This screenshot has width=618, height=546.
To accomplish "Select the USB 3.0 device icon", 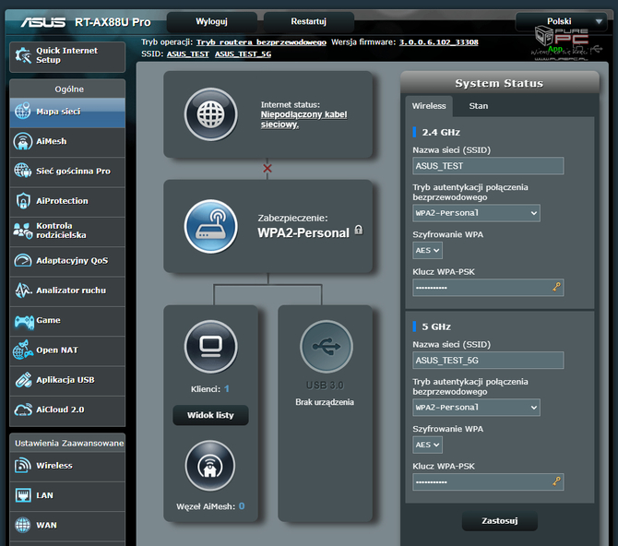I will 327,347.
